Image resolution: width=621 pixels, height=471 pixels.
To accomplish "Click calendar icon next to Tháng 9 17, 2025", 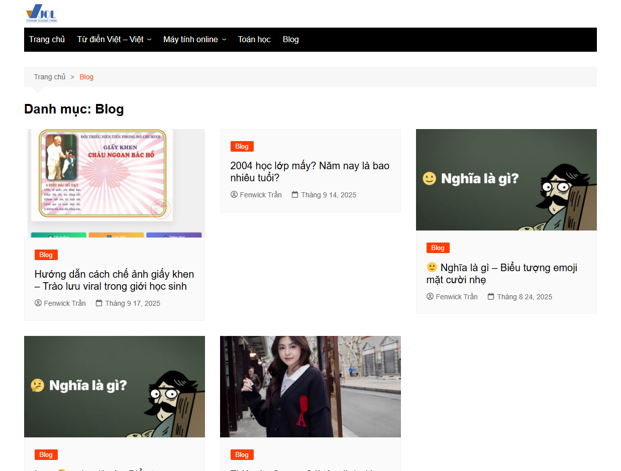I will click(x=99, y=303).
